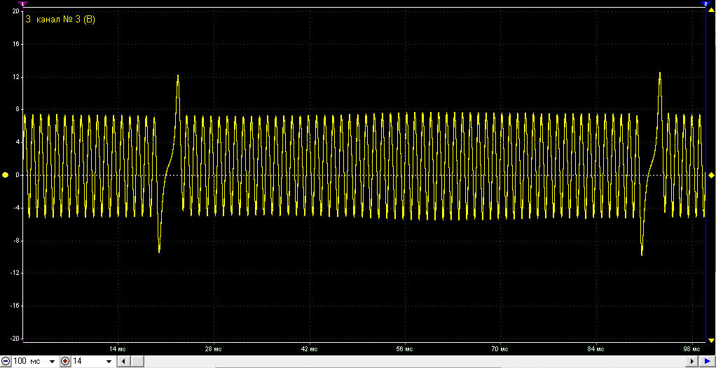Click the channel label 'канал № 3 (В)'
Image resolution: width=716 pixels, height=368 pixels.
point(65,20)
